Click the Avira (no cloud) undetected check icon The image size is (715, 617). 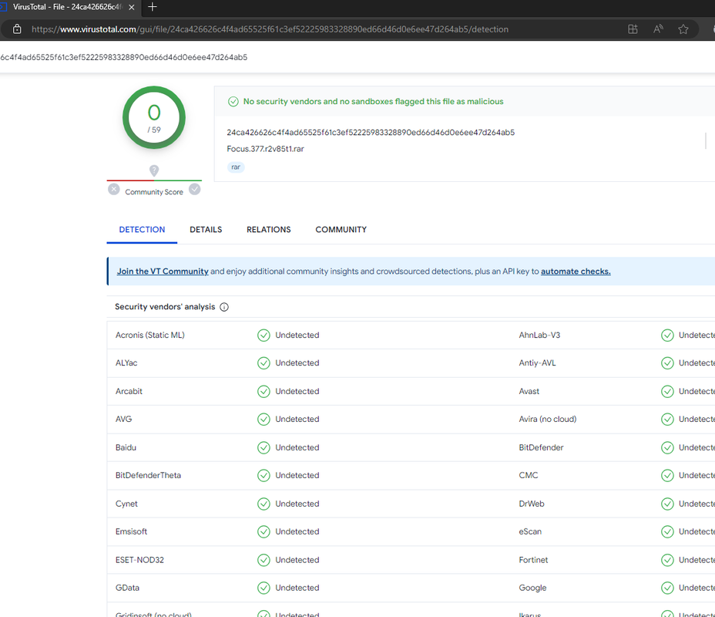667,420
